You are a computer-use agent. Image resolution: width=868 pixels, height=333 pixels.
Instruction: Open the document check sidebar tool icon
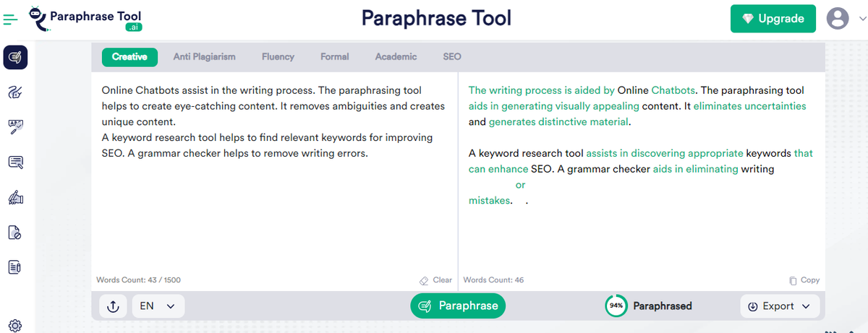point(15,232)
